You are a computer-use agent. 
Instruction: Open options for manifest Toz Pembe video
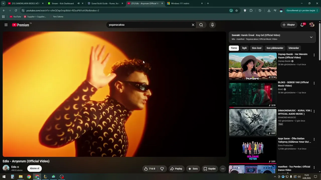(x=314, y=167)
